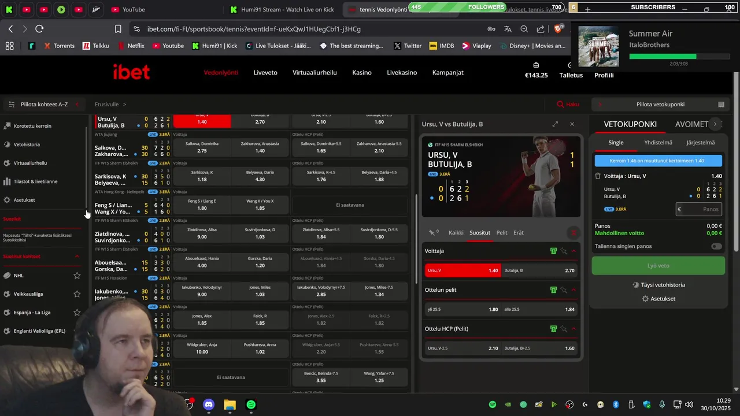Open Discord from taskbar
The height and width of the screenshot is (416, 740).
click(209, 404)
